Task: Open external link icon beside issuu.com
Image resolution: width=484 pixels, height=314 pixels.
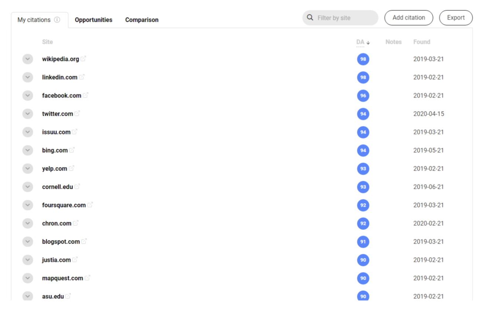Action: click(x=75, y=132)
